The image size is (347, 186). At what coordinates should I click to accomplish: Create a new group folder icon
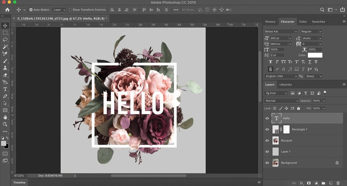[323, 183]
